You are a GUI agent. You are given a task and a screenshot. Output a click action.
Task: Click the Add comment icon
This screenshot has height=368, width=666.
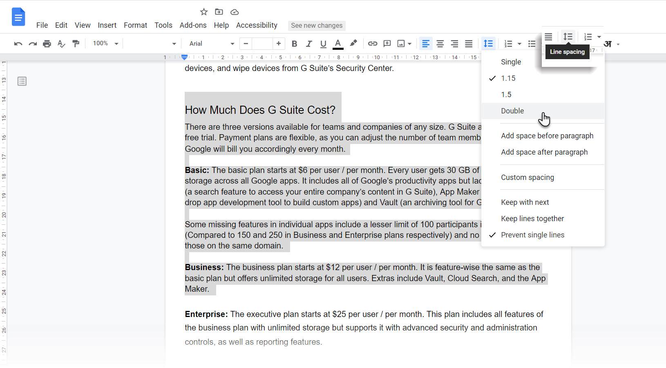(387, 44)
